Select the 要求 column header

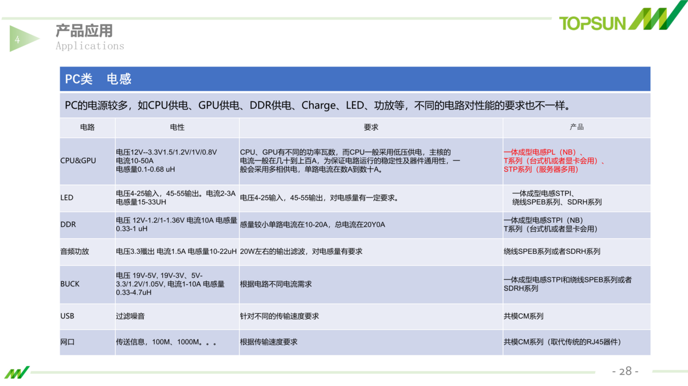pyautogui.click(x=371, y=127)
